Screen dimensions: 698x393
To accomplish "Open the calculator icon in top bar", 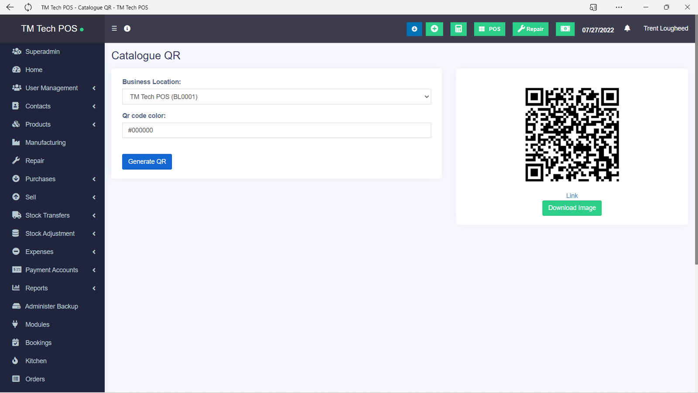I will coord(458,29).
